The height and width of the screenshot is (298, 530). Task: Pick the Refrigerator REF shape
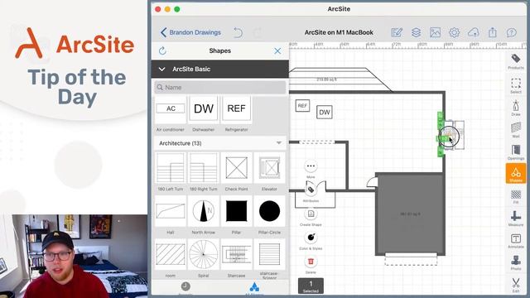click(236, 110)
